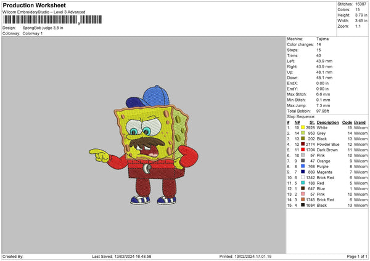370x261 pixels.
Task: Click the yellow swatch in stop 1
Action: click(303, 127)
